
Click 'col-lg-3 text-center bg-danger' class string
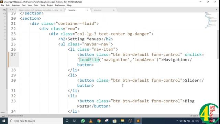[x=113, y=34]
